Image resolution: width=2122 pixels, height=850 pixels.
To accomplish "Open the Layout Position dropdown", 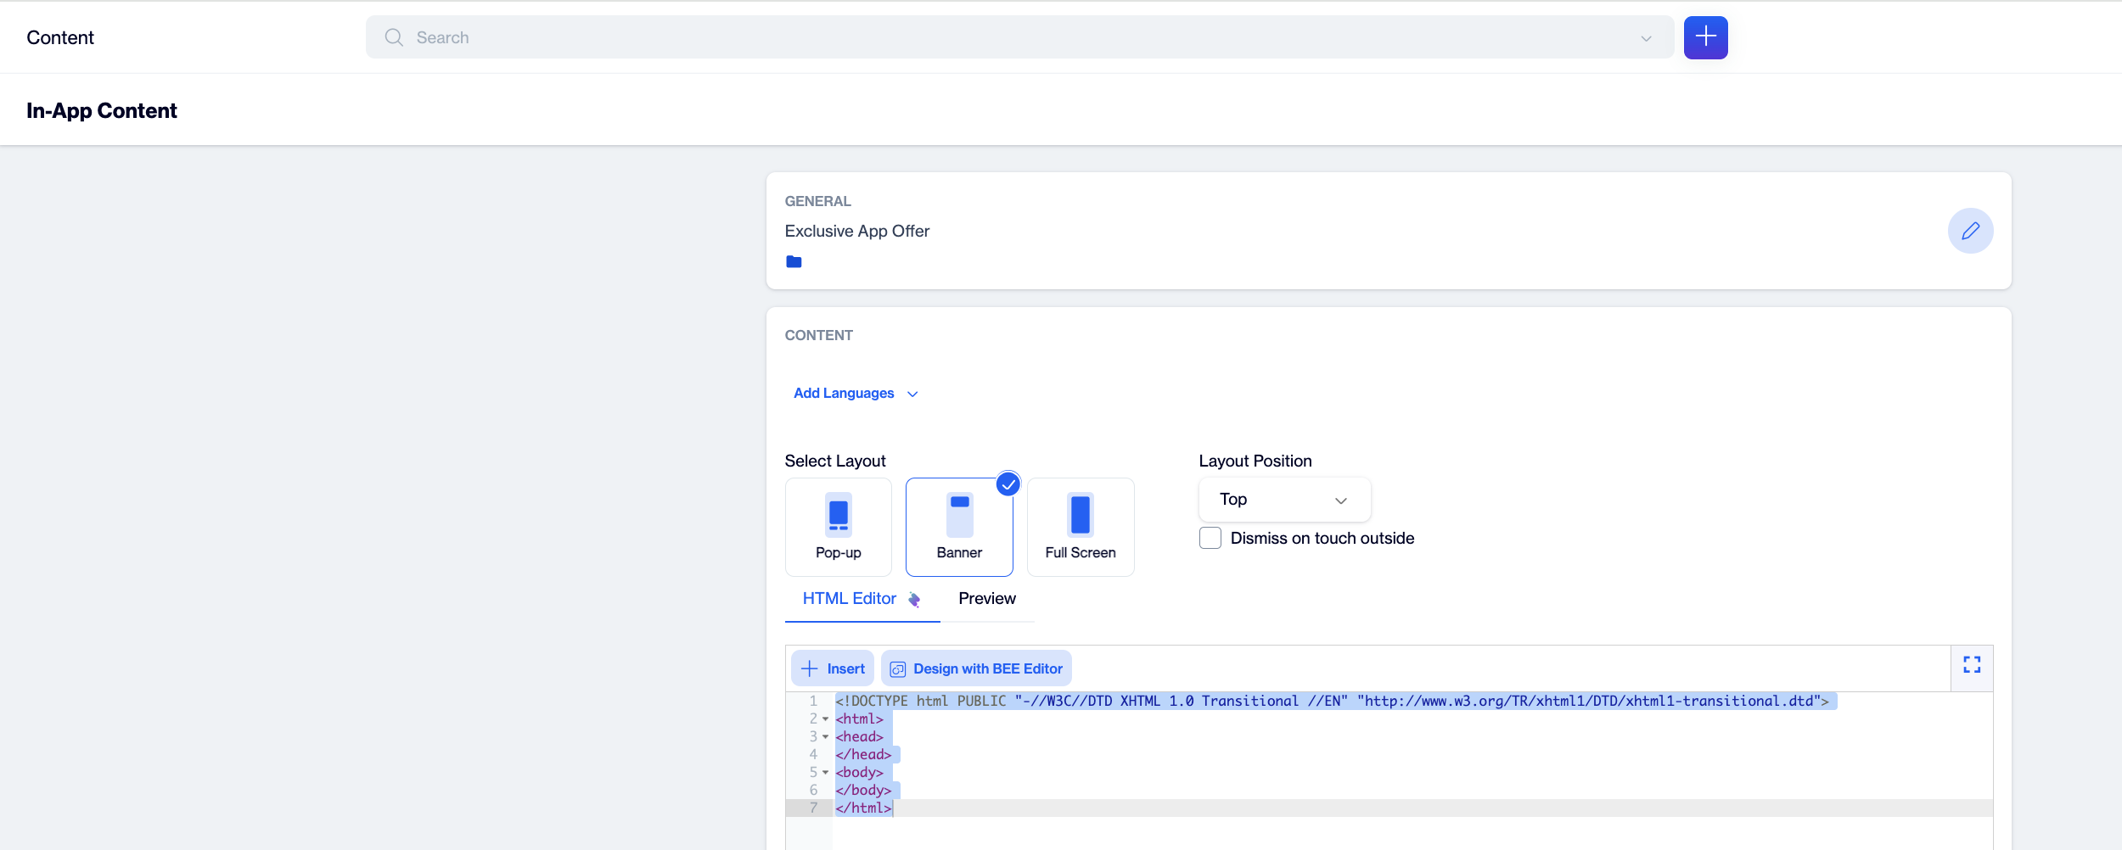I will (x=1284, y=500).
